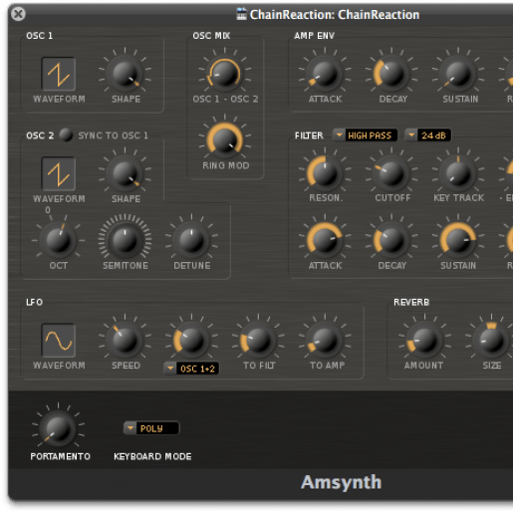
Task: Toggle Sync to OSC 1 button
Action: click(66, 134)
